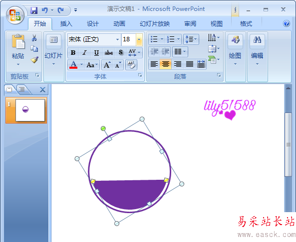Copy selection using copy icon

click(34, 49)
